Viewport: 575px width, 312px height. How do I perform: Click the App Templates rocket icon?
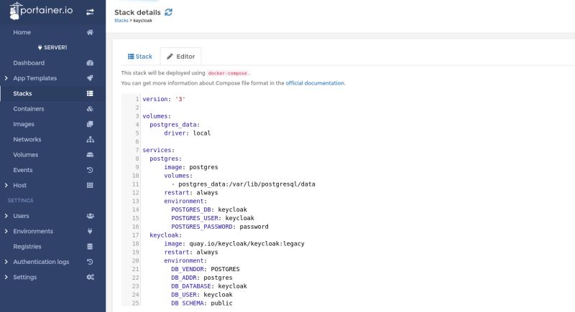point(90,78)
